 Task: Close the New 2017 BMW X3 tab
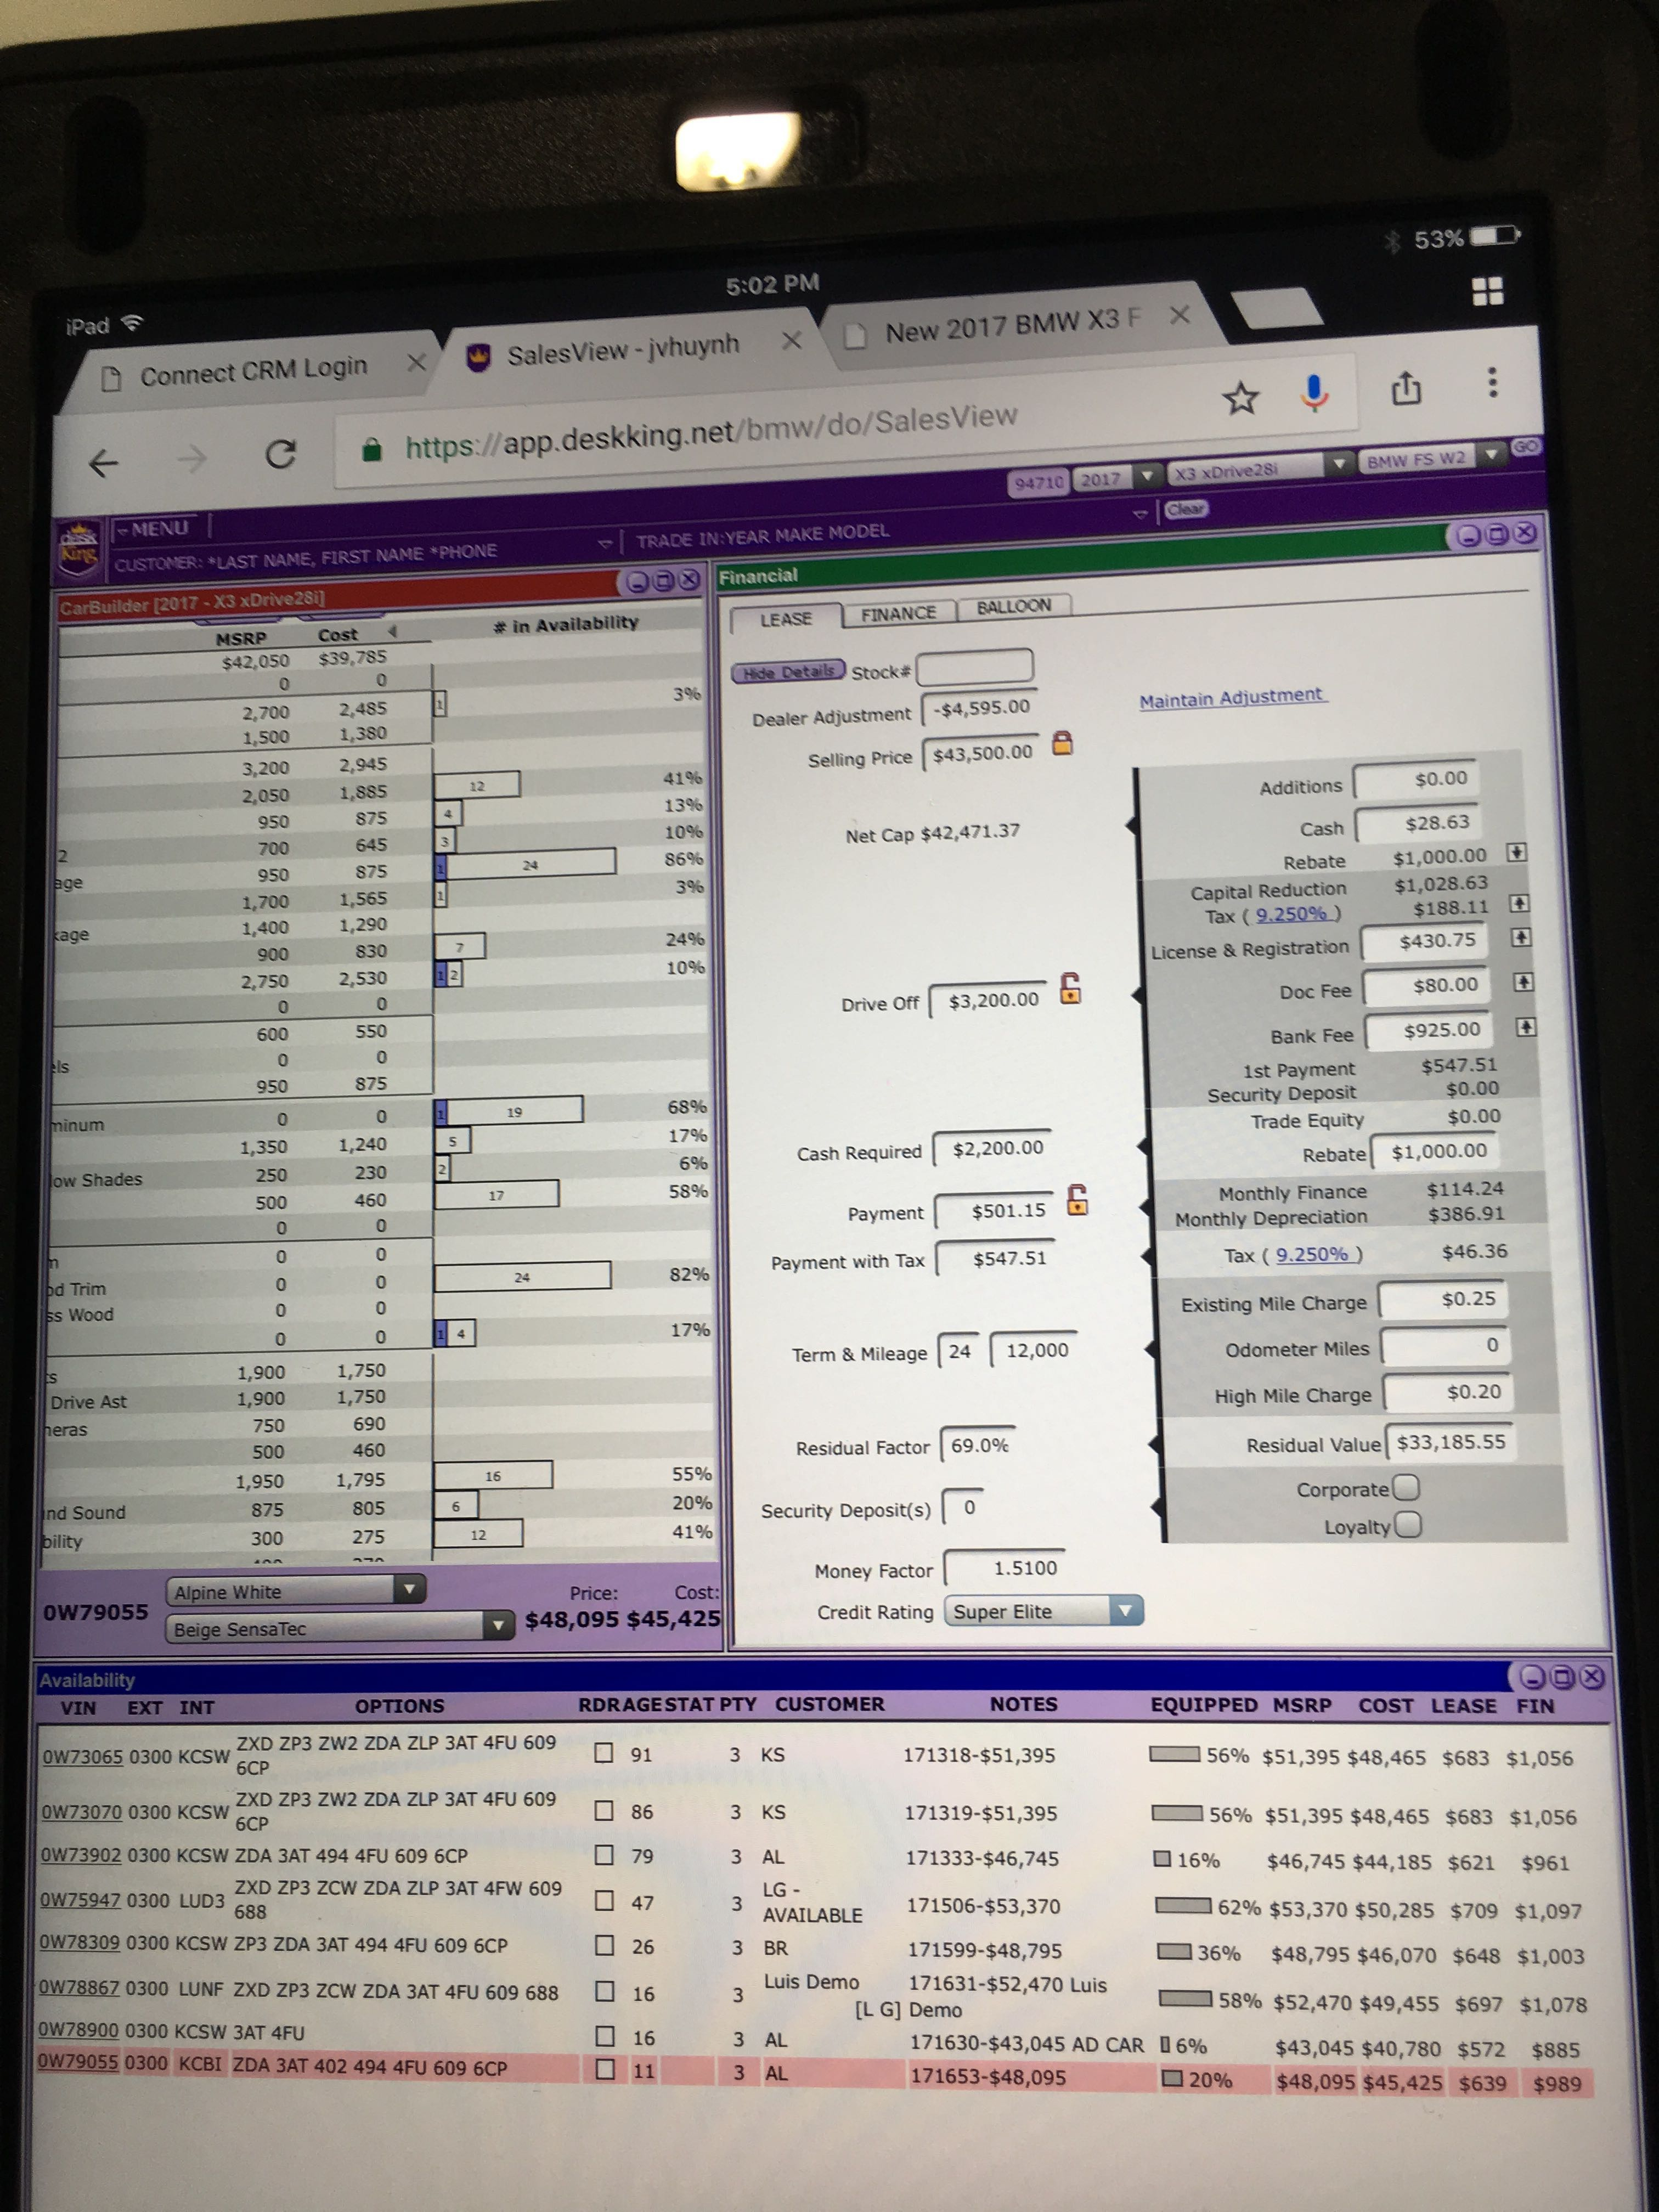click(x=1180, y=315)
